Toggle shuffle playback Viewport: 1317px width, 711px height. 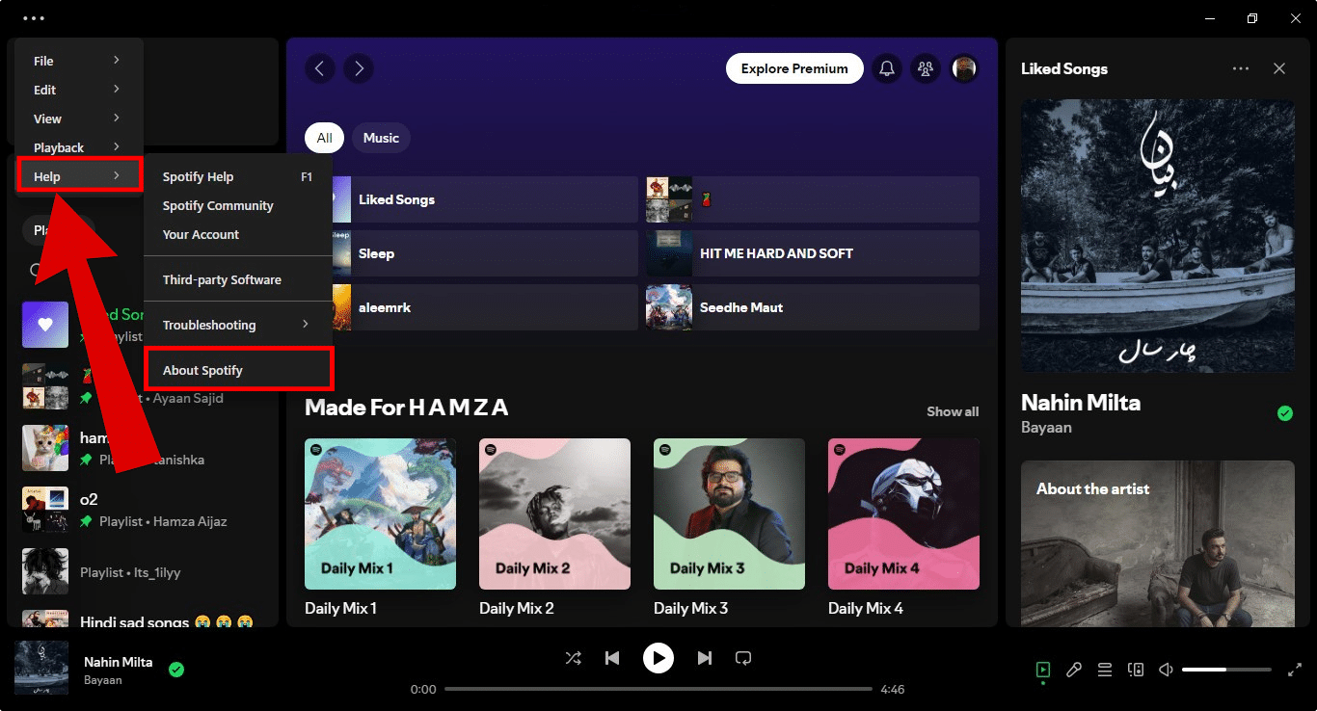click(x=573, y=658)
